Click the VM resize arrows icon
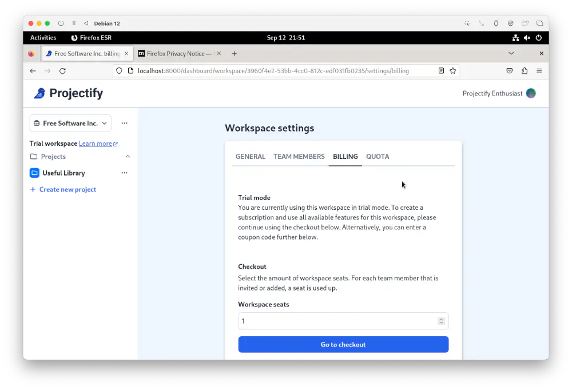Screen dimensions: 572x390 tap(482, 23)
